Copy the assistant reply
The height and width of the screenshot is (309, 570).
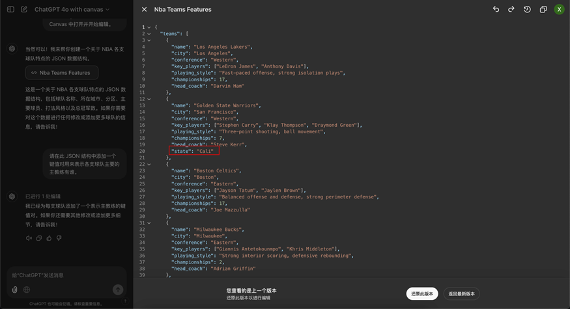tap(39, 238)
